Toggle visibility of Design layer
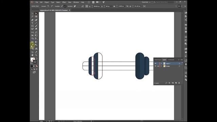Image resolution: width=217 pixels, height=122 pixels. [155, 66]
